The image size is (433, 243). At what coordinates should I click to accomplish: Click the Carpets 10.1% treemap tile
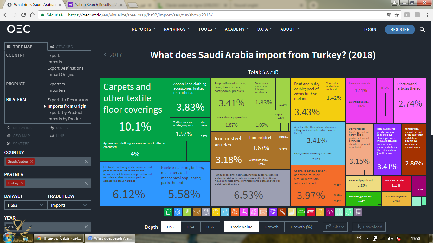click(x=135, y=108)
